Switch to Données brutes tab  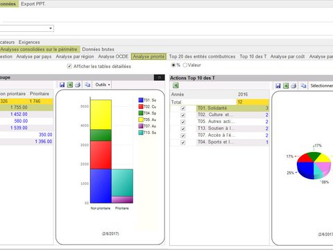98,49
